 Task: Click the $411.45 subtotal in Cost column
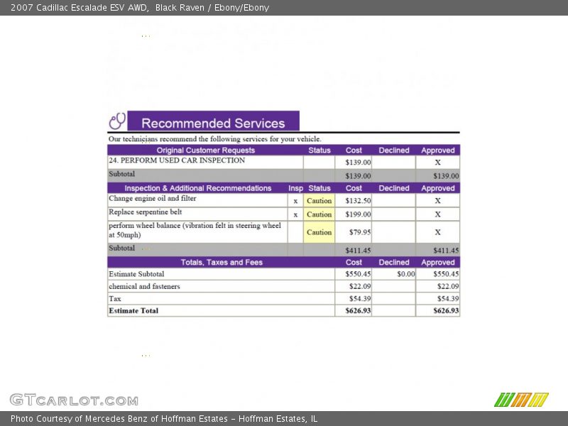[358, 251]
